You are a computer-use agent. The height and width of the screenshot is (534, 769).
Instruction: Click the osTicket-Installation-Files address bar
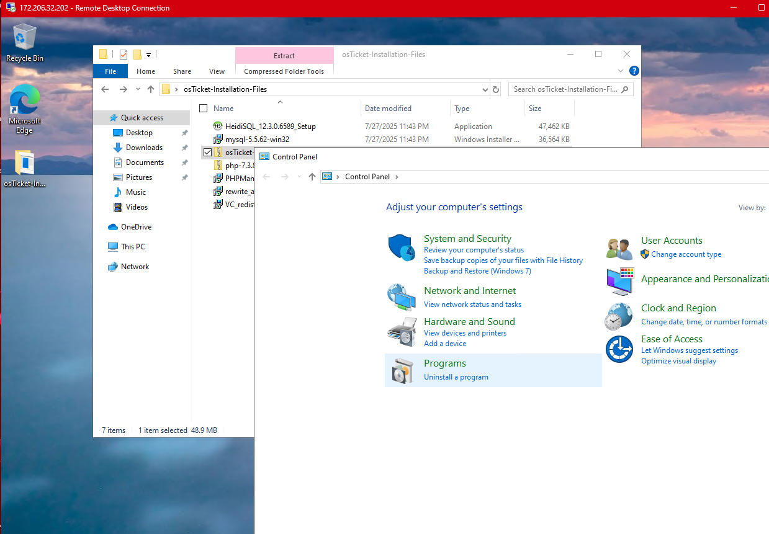pos(324,89)
